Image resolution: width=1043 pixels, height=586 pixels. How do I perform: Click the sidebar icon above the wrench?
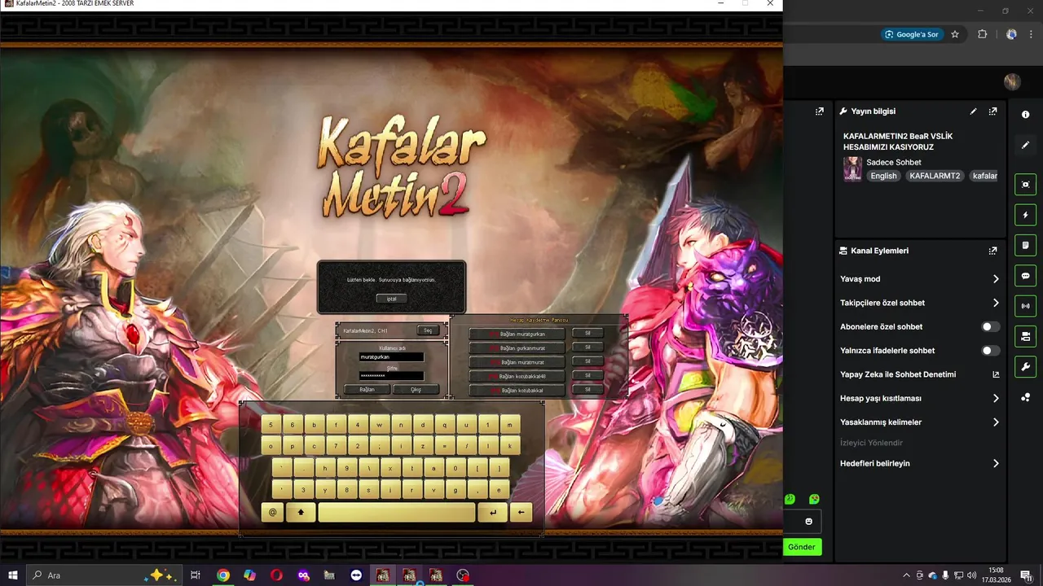1025,336
